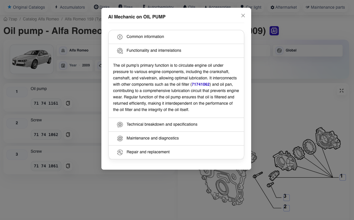Go to 7zap home breadcrumb
The width and height of the screenshot is (354, 220).
(x=10, y=19)
